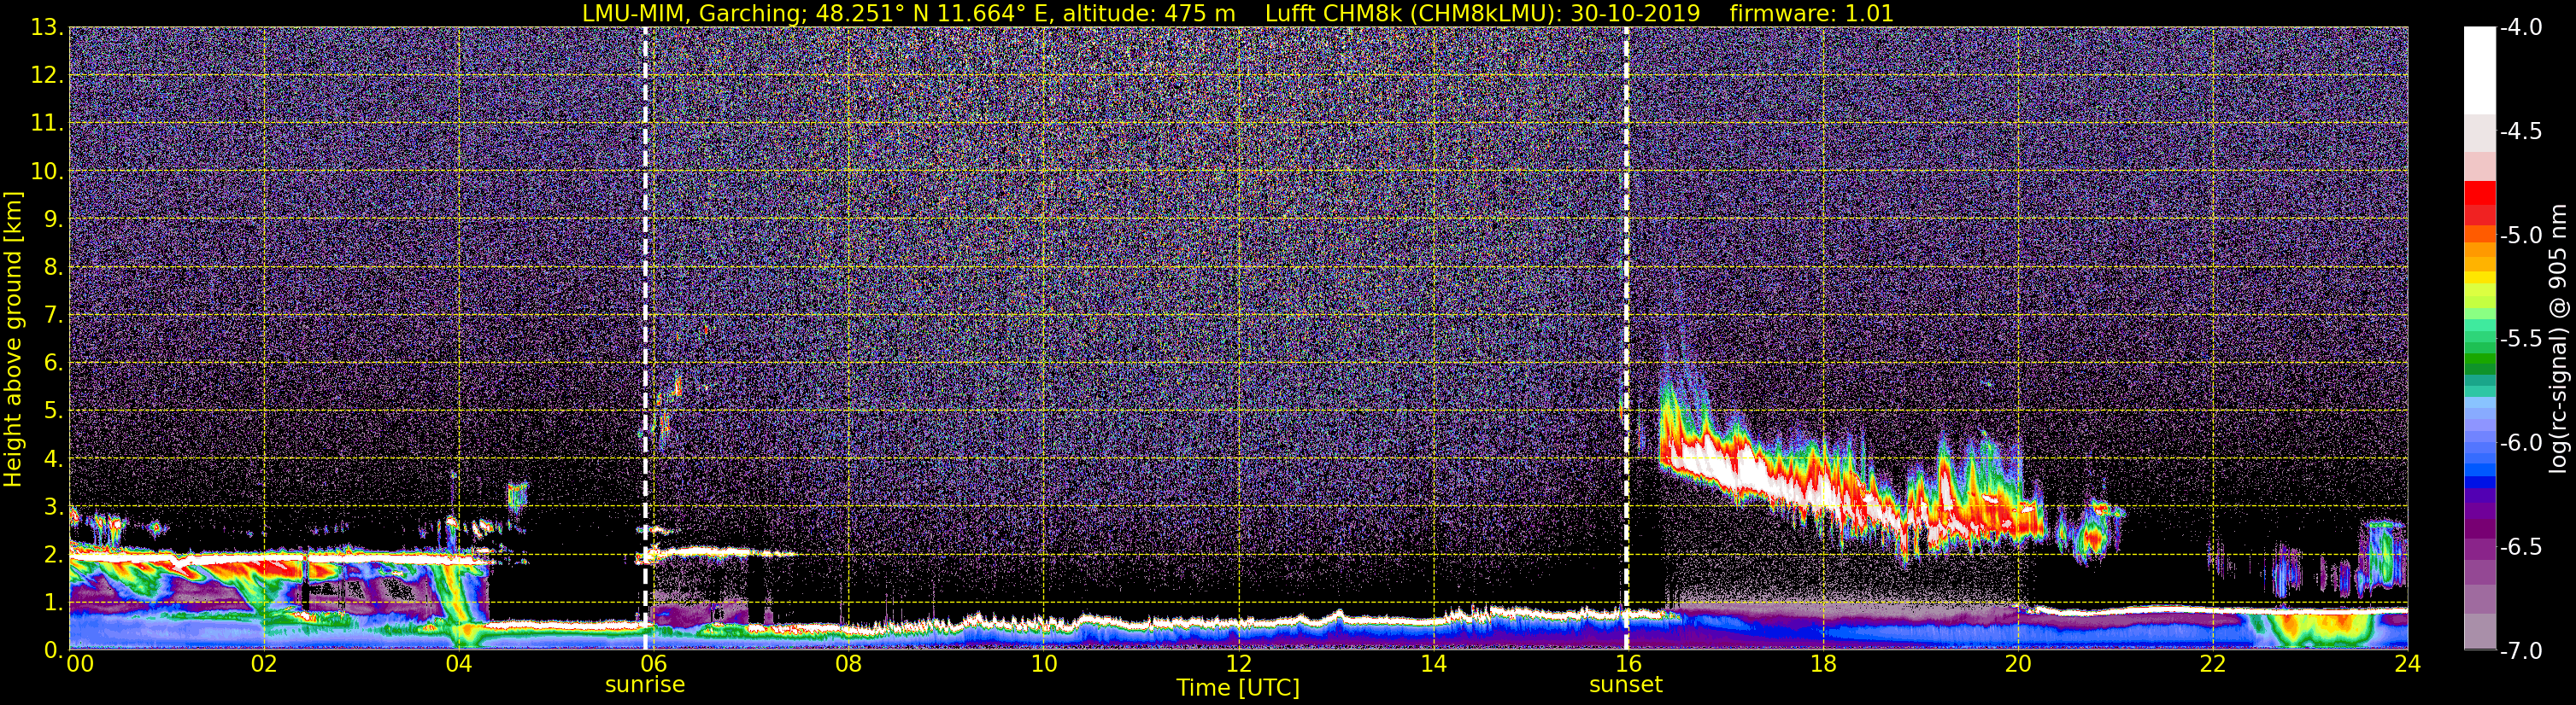Select the dashed white sunrise line
This screenshot has width=2576, height=705.
coord(645,337)
